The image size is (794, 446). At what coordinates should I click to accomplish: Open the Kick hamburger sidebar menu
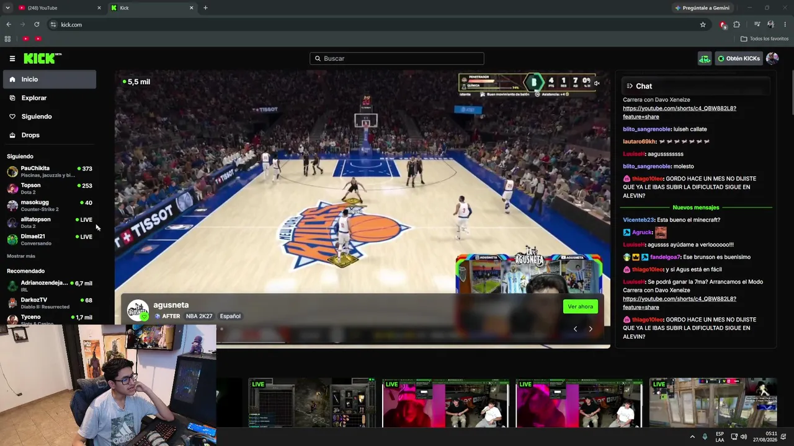tap(12, 59)
